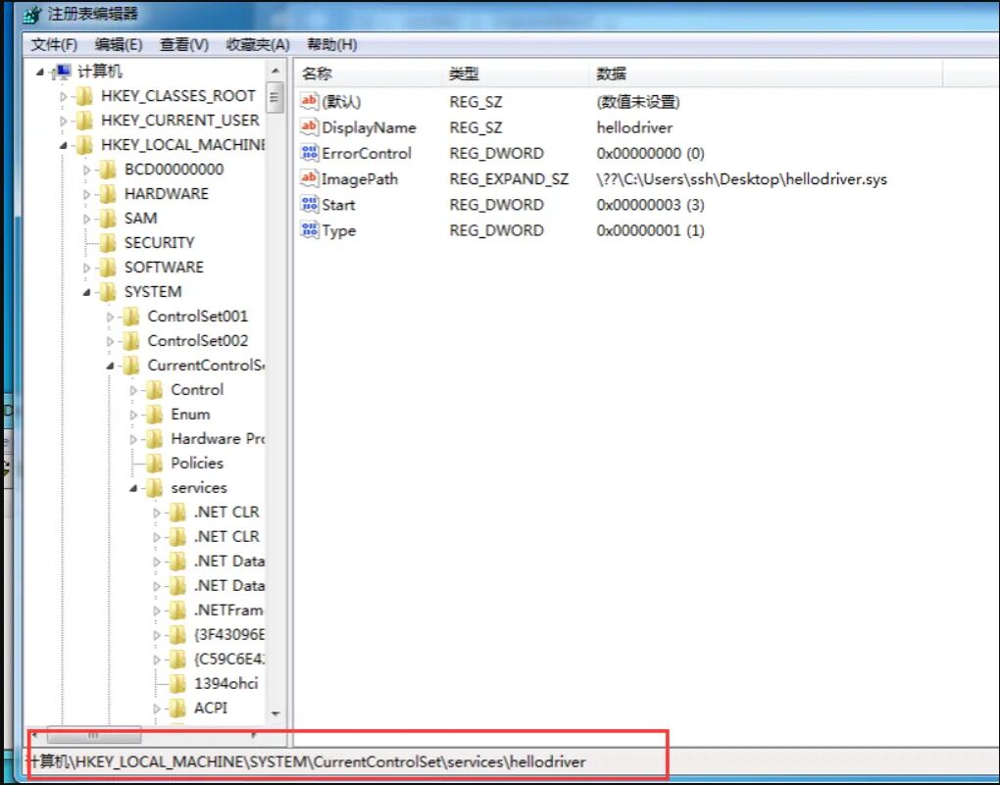This screenshot has width=1000, height=785.
Task: Click the hellodriver DisplayName data cell
Action: (634, 127)
